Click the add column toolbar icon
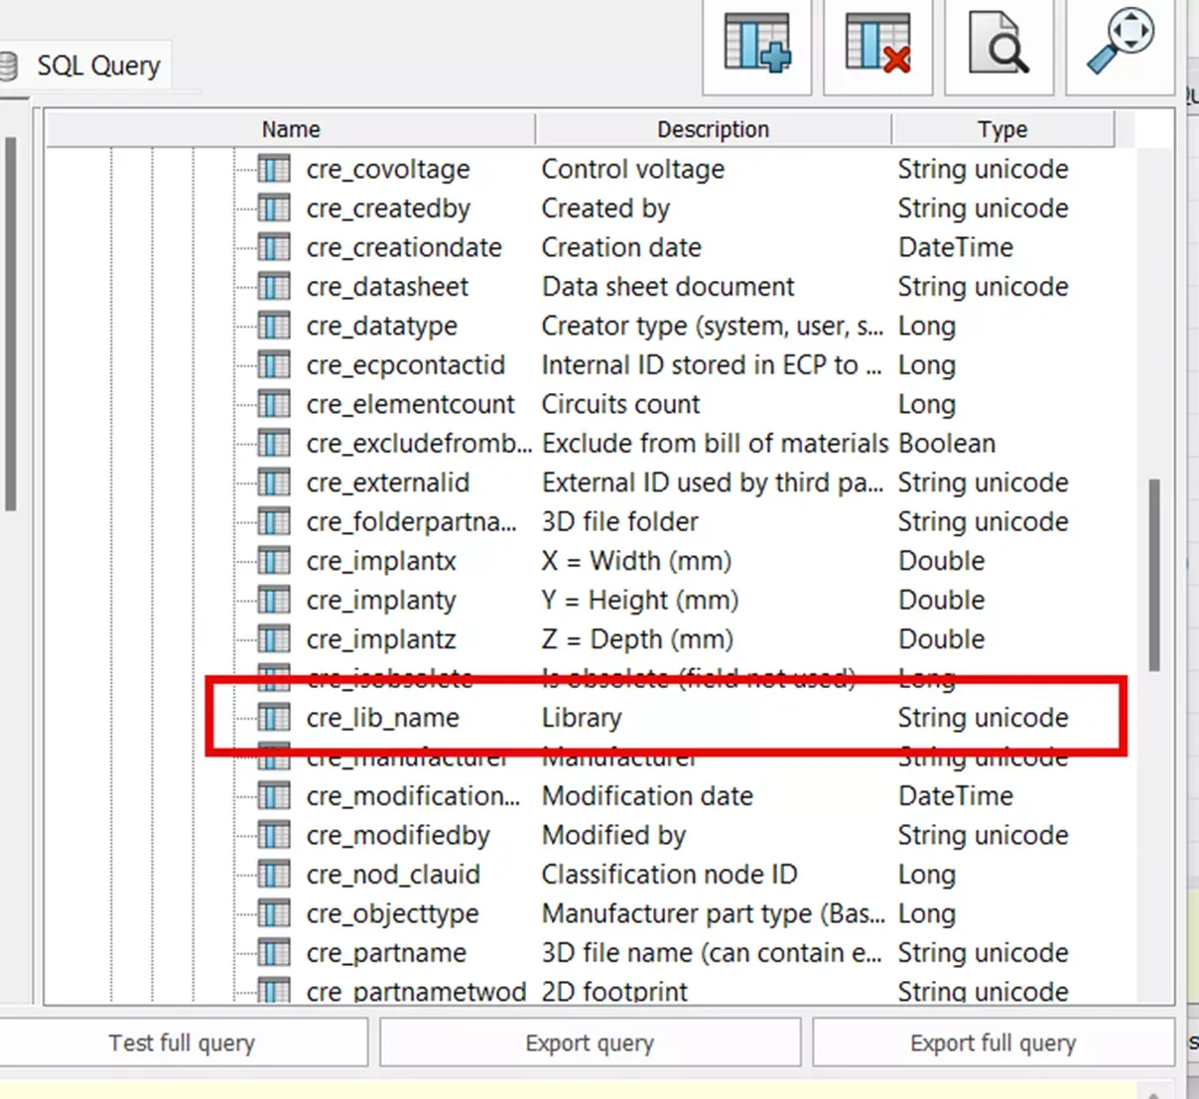The height and width of the screenshot is (1099, 1199). click(756, 46)
